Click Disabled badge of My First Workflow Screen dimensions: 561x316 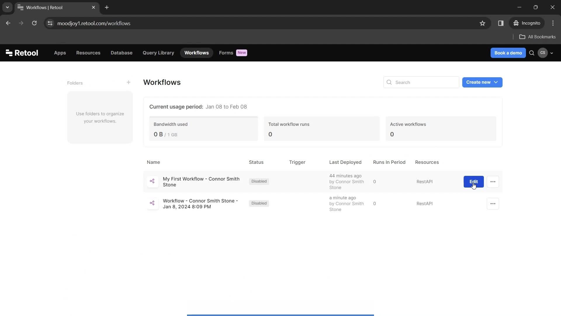pyautogui.click(x=259, y=181)
